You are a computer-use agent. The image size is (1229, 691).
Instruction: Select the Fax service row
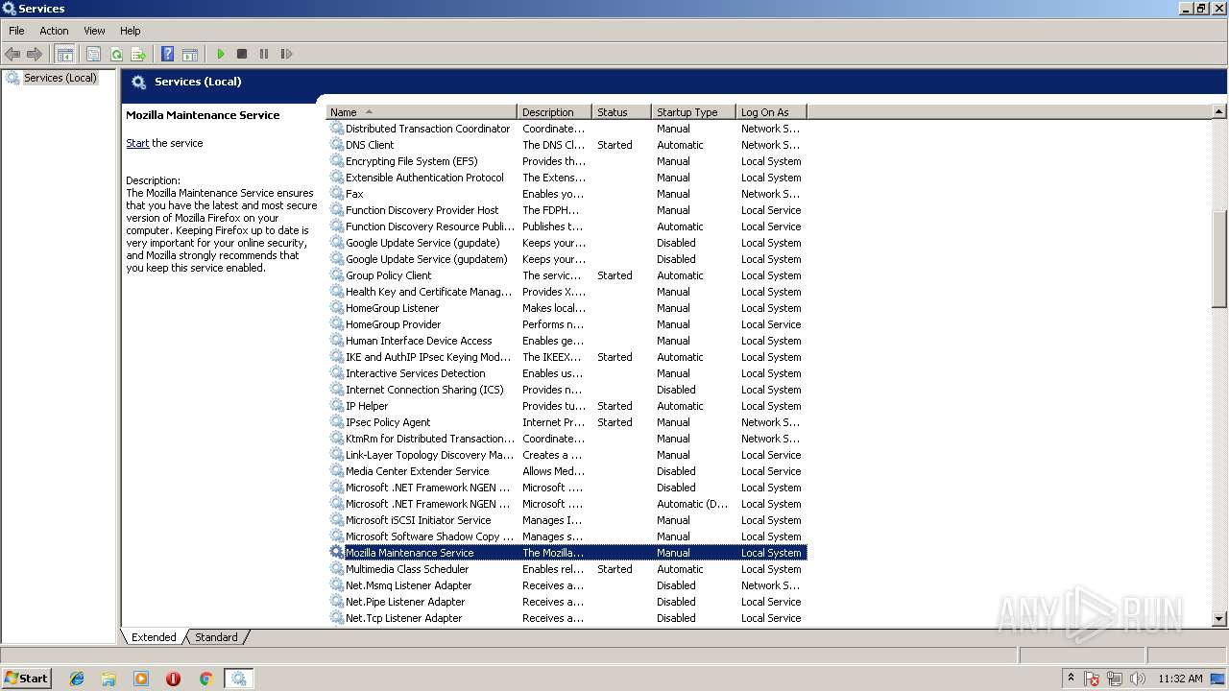pos(566,194)
